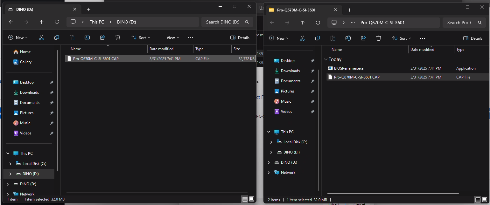Click the Copy icon in DINO (D:) toolbar
The width and height of the screenshot is (490, 205).
pos(57,38)
